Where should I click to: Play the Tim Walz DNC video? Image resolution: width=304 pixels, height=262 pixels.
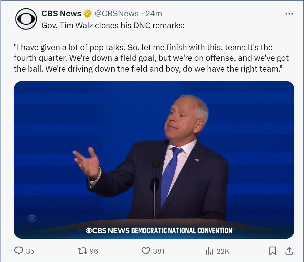[154, 159]
